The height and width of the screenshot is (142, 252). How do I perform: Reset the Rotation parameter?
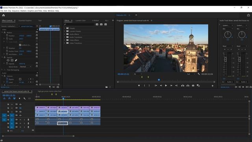pyautogui.click(x=37, y=48)
